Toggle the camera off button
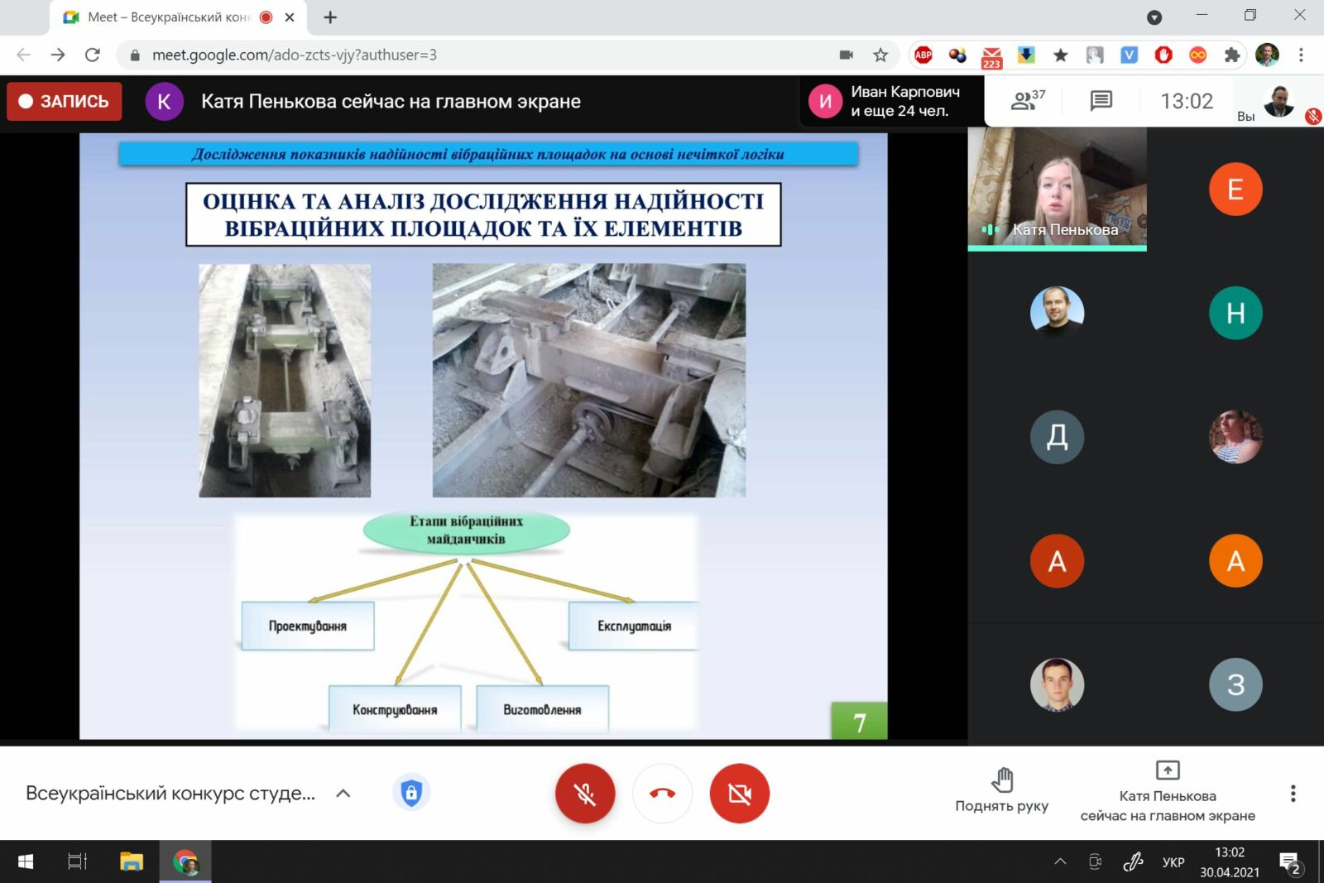 pos(739,794)
